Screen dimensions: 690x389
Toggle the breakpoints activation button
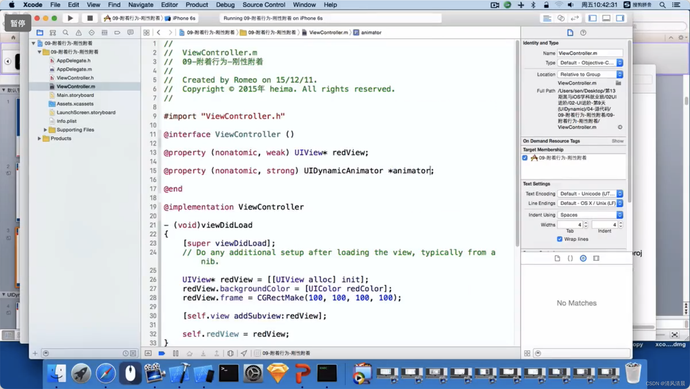(162, 353)
